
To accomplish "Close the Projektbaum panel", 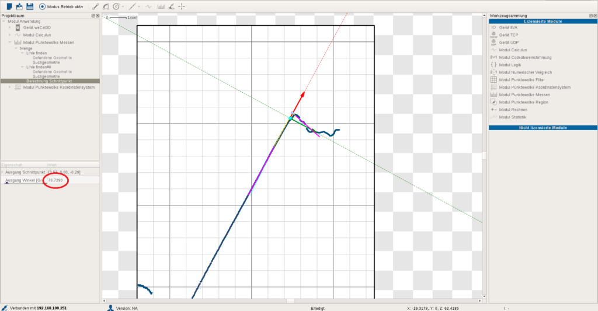I will [97, 16].
